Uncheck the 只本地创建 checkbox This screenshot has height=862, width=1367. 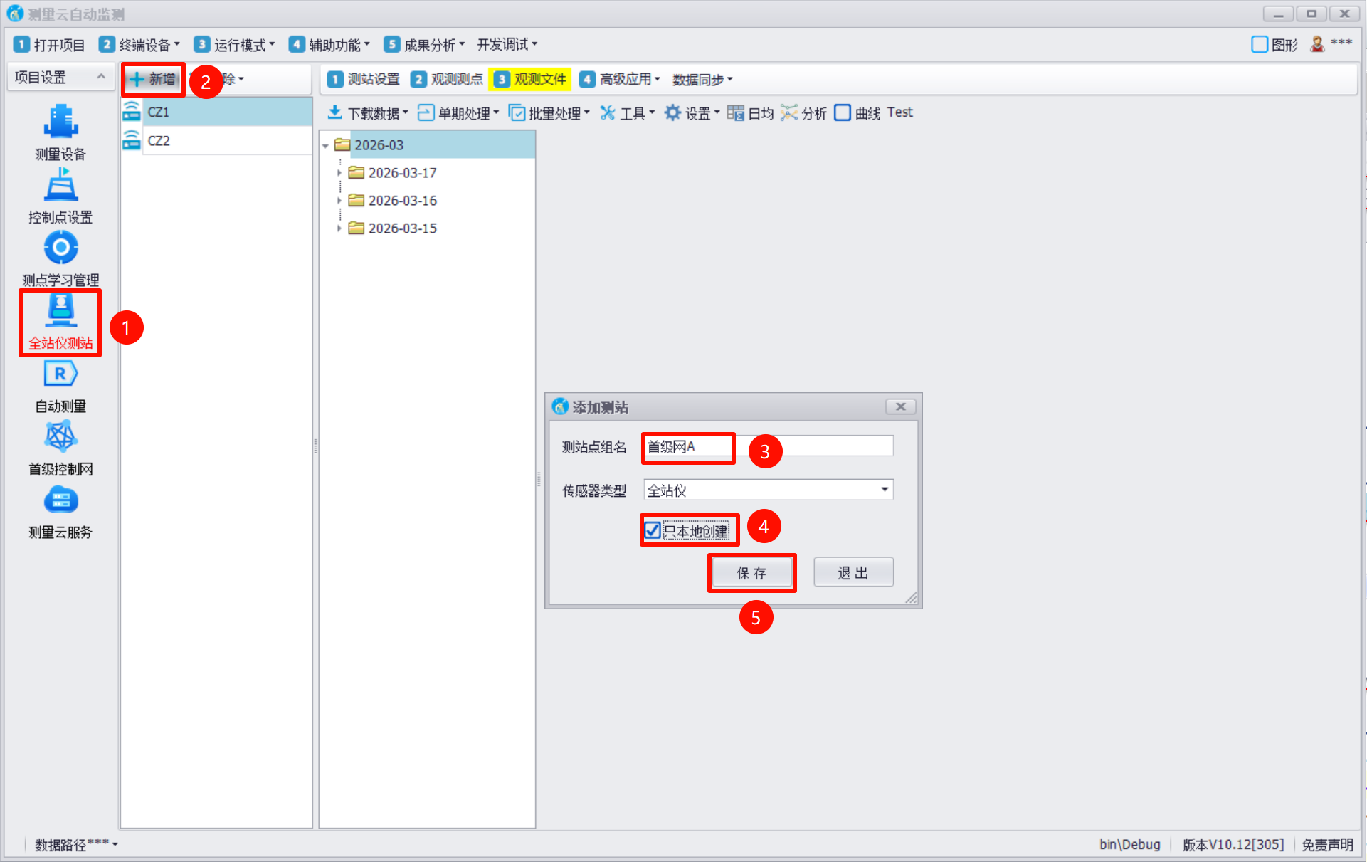pos(653,530)
